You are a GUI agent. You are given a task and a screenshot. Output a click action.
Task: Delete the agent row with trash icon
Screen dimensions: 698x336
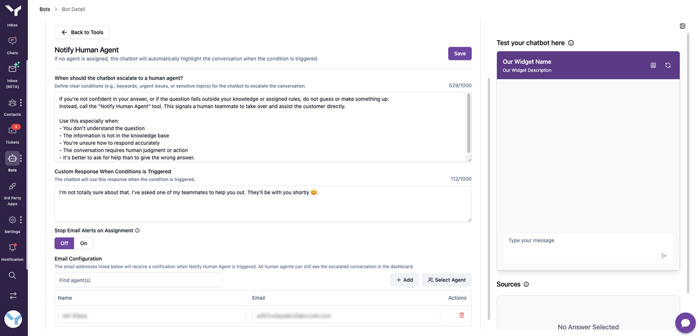coord(462,315)
